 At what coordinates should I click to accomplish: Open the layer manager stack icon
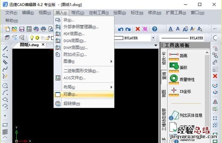pyautogui.click(x=7, y=38)
